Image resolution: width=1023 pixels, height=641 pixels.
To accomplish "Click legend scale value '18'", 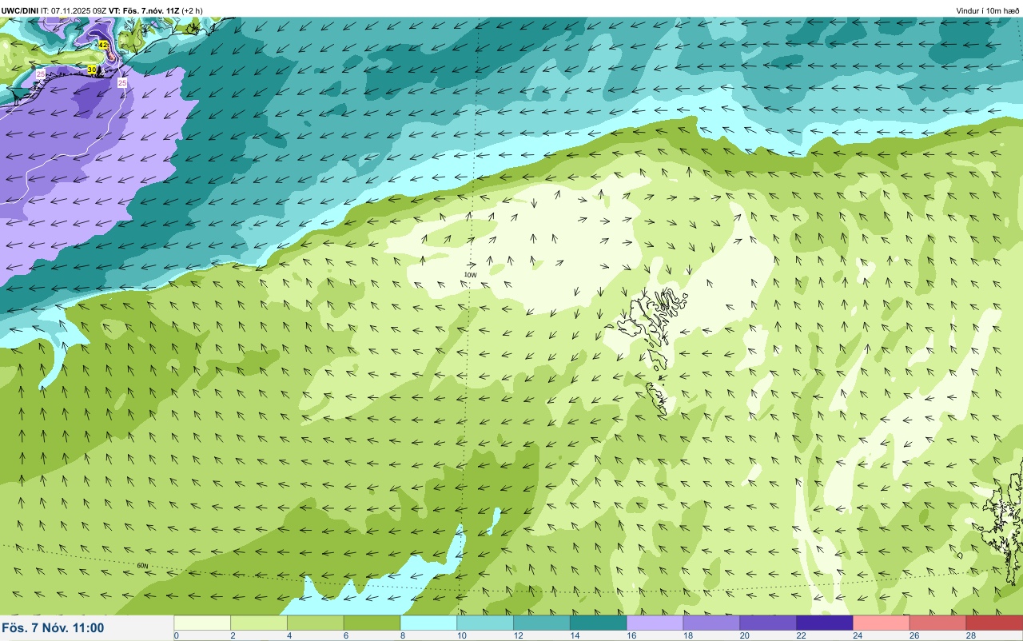I will coord(688,635).
